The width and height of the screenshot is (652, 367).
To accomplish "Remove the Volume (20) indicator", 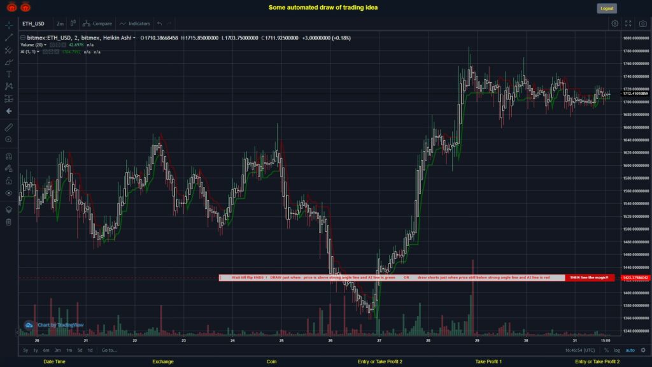I will click(64, 45).
